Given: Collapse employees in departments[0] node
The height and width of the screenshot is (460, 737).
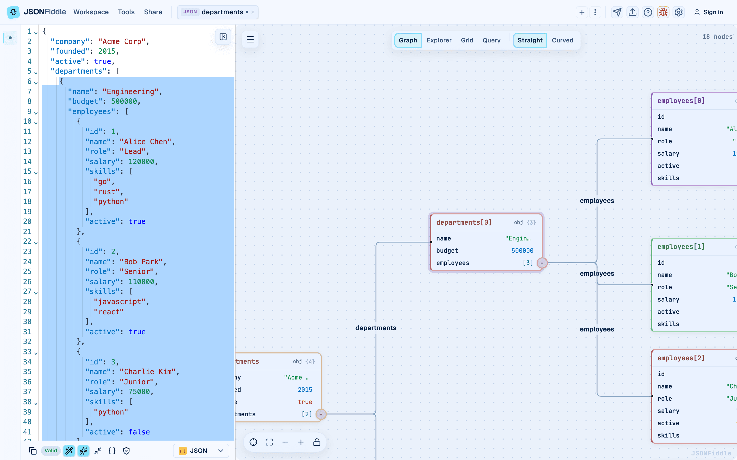Looking at the screenshot, I should coord(542,263).
